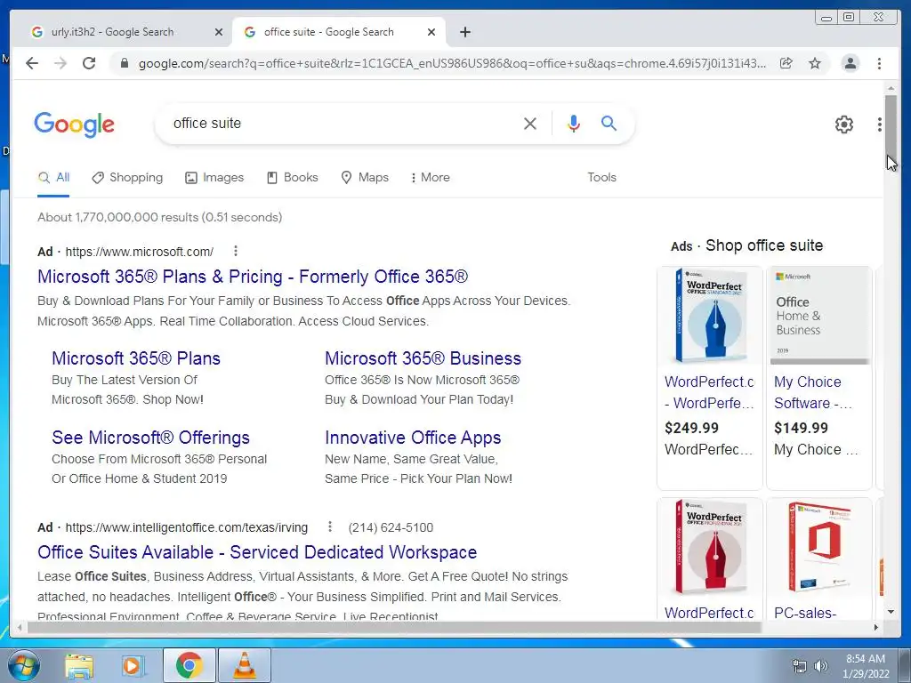Open Office Home & Business product image
Viewport: 911px width, 683px height.
coord(819,316)
